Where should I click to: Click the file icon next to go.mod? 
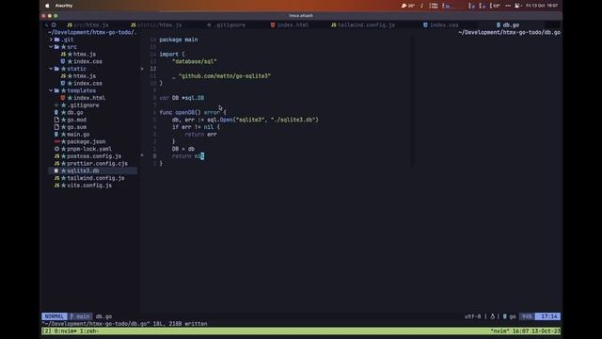coord(56,120)
